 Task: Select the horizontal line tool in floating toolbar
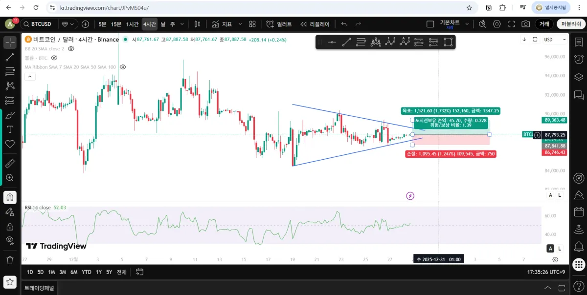pyautogui.click(x=332, y=42)
